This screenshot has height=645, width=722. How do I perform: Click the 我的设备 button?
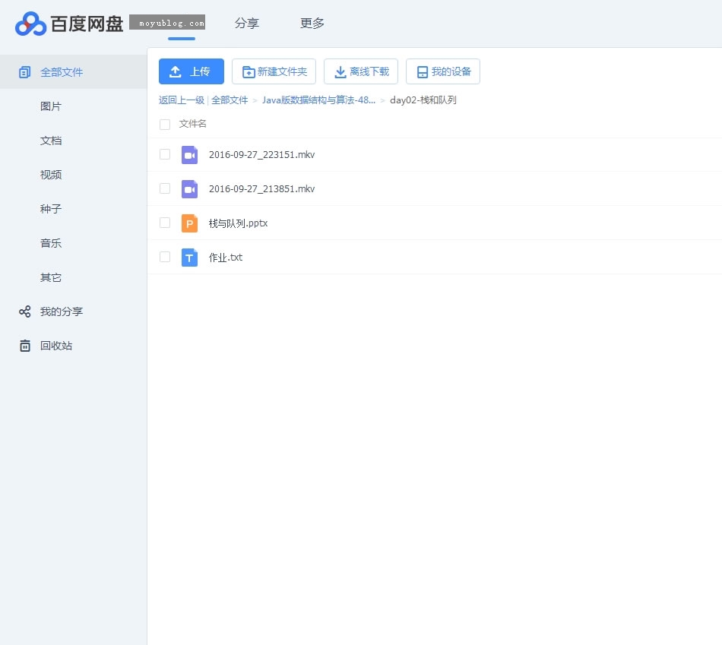pyautogui.click(x=443, y=71)
